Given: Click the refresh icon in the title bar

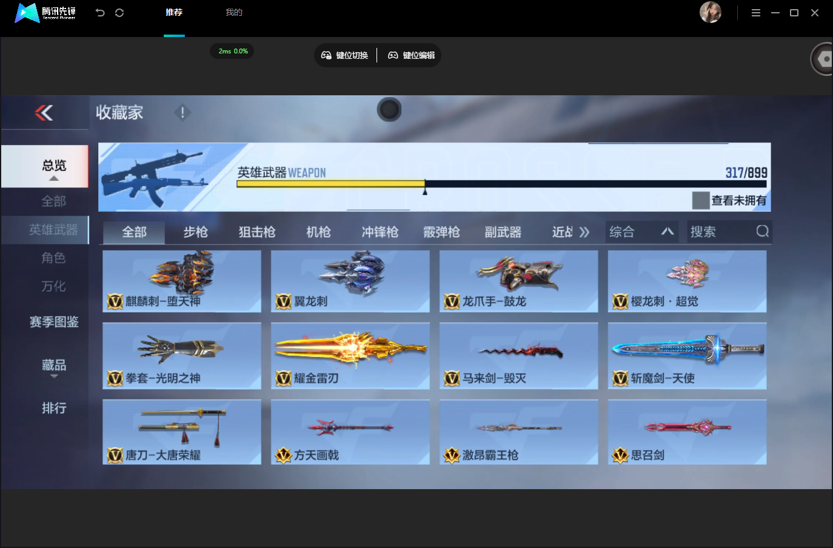Looking at the screenshot, I should pos(119,13).
